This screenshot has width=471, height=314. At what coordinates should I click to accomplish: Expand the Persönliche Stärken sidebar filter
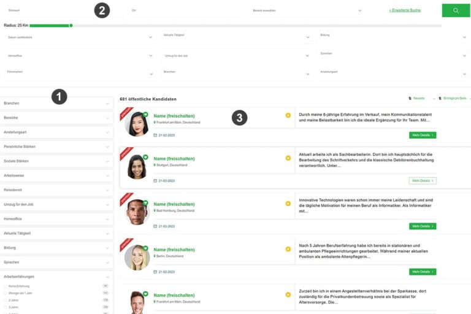pos(56,147)
